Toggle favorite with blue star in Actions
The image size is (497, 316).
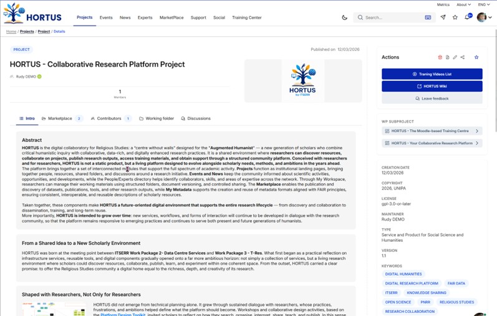[476, 57]
